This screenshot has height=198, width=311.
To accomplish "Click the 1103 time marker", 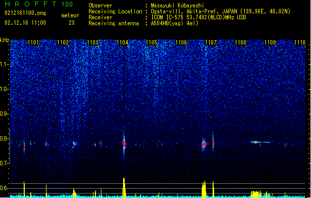I will point(92,43).
